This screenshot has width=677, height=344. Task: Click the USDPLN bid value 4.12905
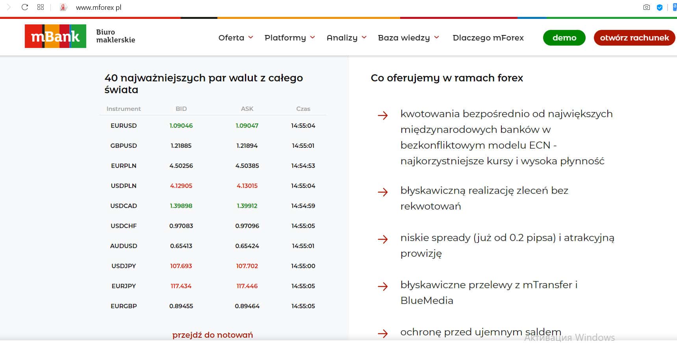tap(181, 186)
